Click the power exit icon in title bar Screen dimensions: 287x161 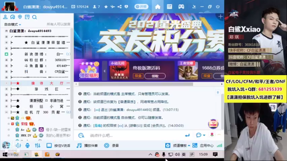tap(218, 7)
